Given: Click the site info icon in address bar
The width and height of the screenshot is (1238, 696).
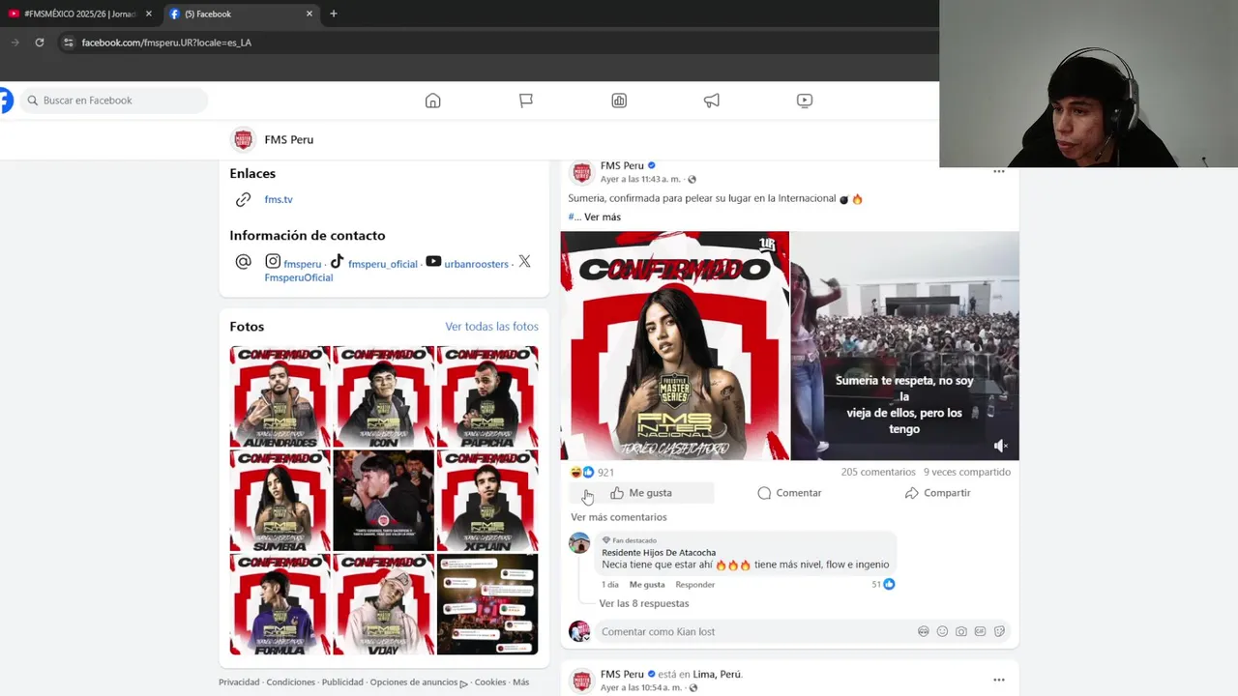Looking at the screenshot, I should pos(68,43).
